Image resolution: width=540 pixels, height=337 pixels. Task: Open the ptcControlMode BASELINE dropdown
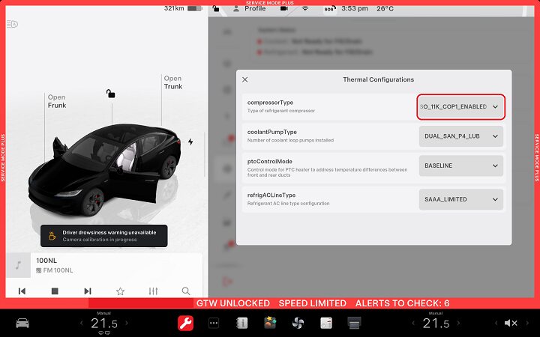coord(461,166)
